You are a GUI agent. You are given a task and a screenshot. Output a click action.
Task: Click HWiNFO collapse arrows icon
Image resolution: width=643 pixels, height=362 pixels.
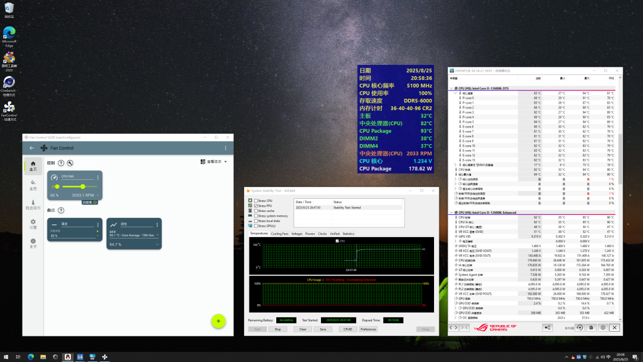464,327
